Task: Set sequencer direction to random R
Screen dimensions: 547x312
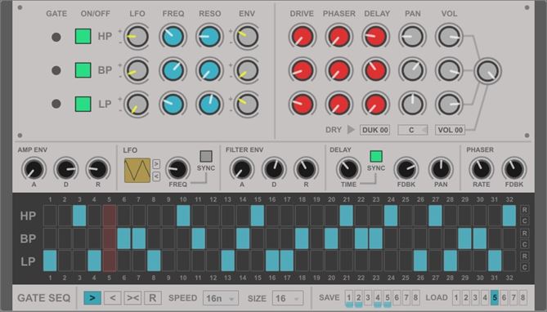Action: click(x=152, y=298)
